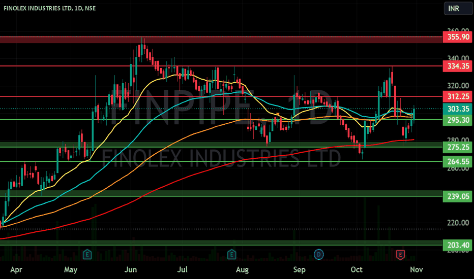The image size is (474, 279).
Task: Click the September dividend D marker
Action: [318, 255]
